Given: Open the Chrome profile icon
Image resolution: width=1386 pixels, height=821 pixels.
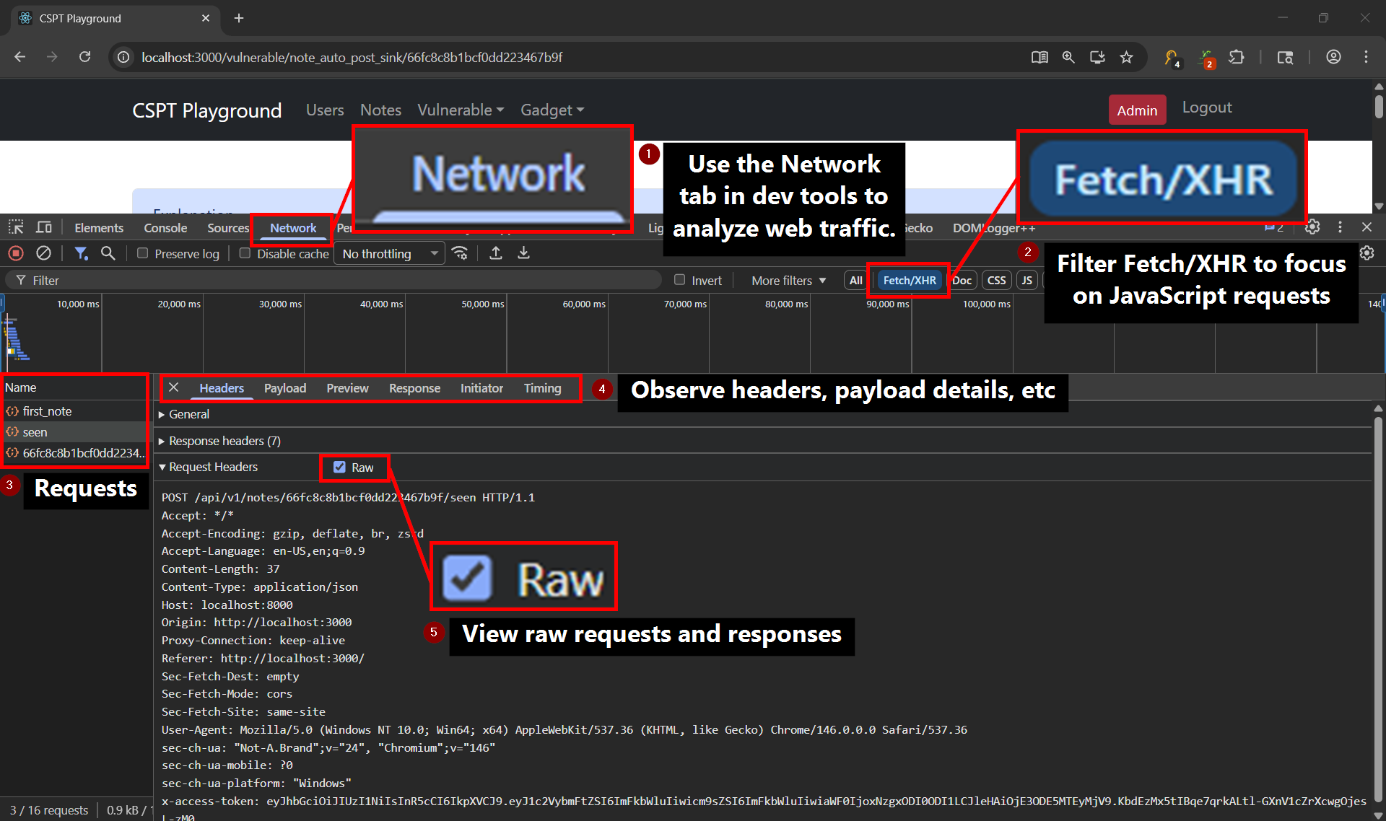Looking at the screenshot, I should click(x=1333, y=57).
